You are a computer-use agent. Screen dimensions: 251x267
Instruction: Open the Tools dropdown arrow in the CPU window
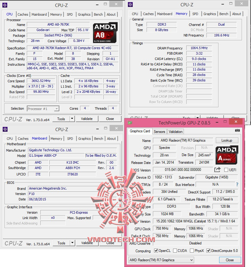tap(72, 118)
